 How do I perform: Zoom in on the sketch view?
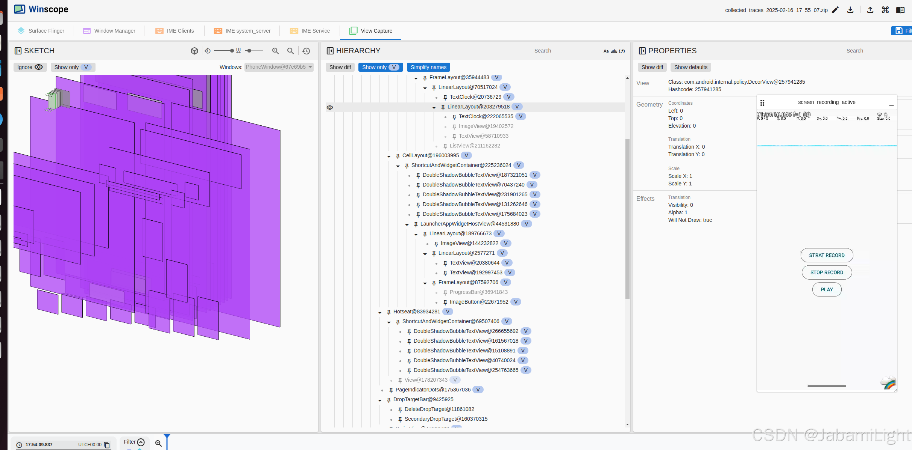(x=276, y=51)
